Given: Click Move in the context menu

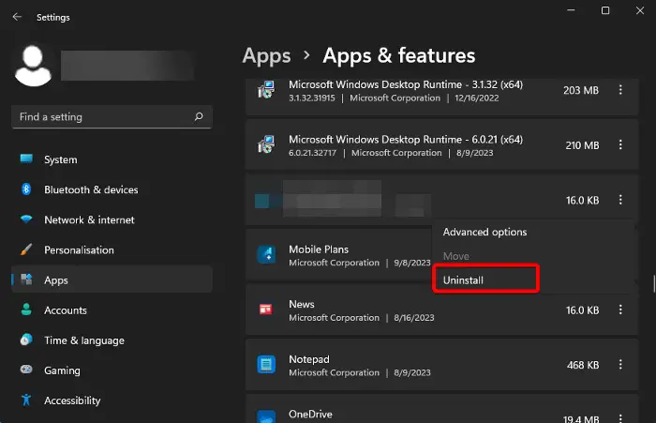Looking at the screenshot, I should click(x=456, y=256).
